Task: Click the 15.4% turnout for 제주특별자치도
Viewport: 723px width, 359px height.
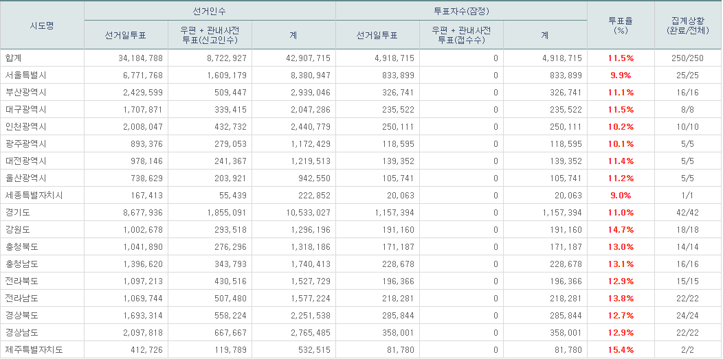Action: tap(621, 350)
